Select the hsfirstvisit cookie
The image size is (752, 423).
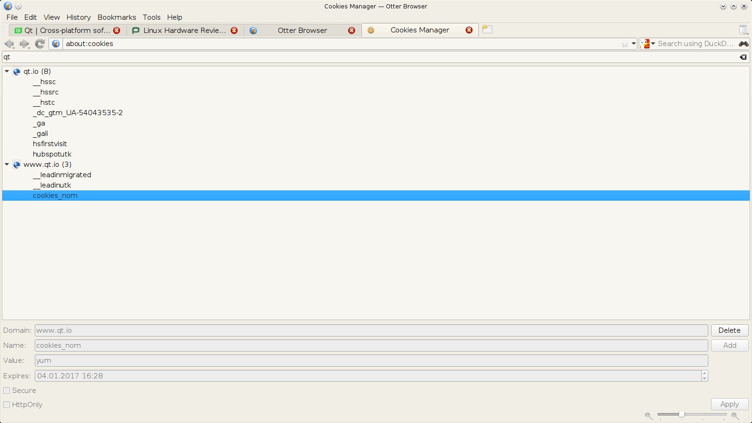(50, 144)
